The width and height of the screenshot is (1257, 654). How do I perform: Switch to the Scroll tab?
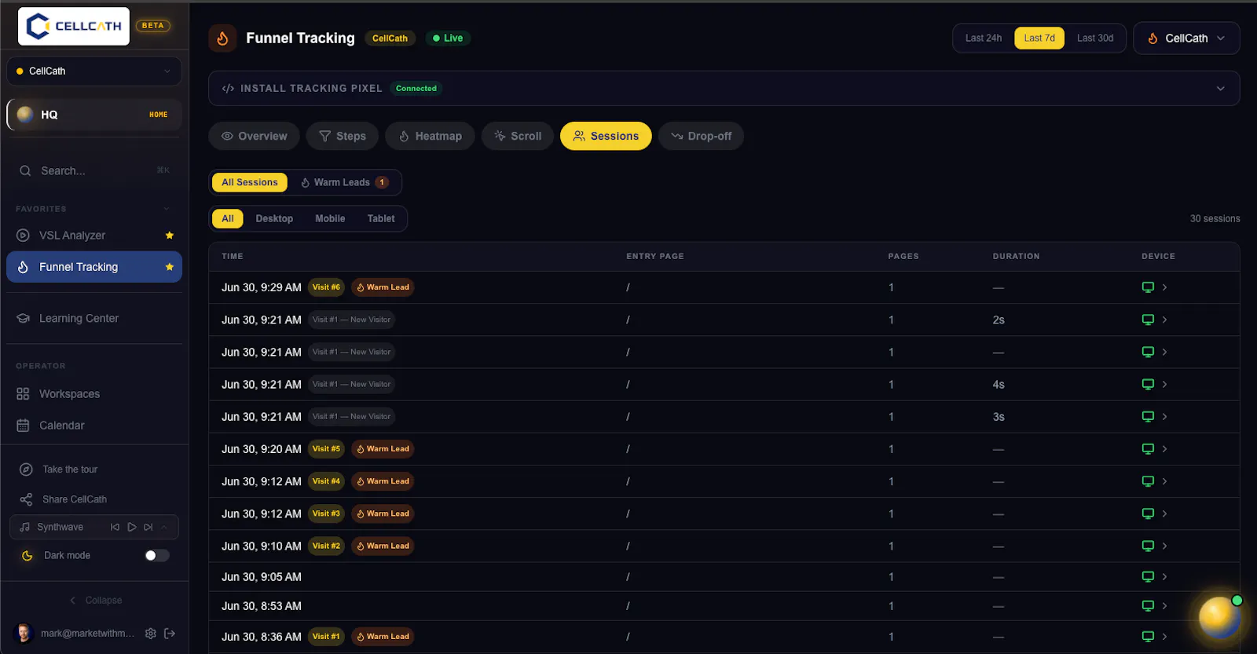pyautogui.click(x=517, y=136)
